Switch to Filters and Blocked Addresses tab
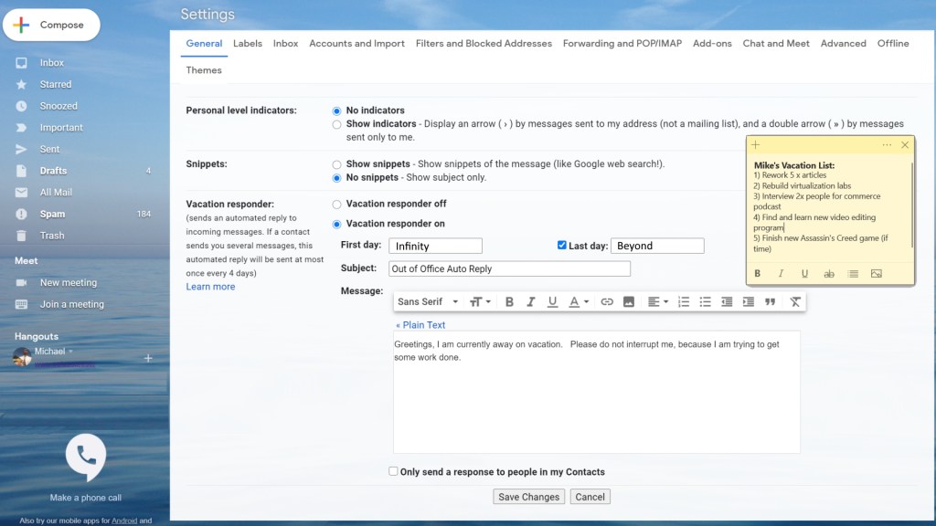 tap(484, 44)
